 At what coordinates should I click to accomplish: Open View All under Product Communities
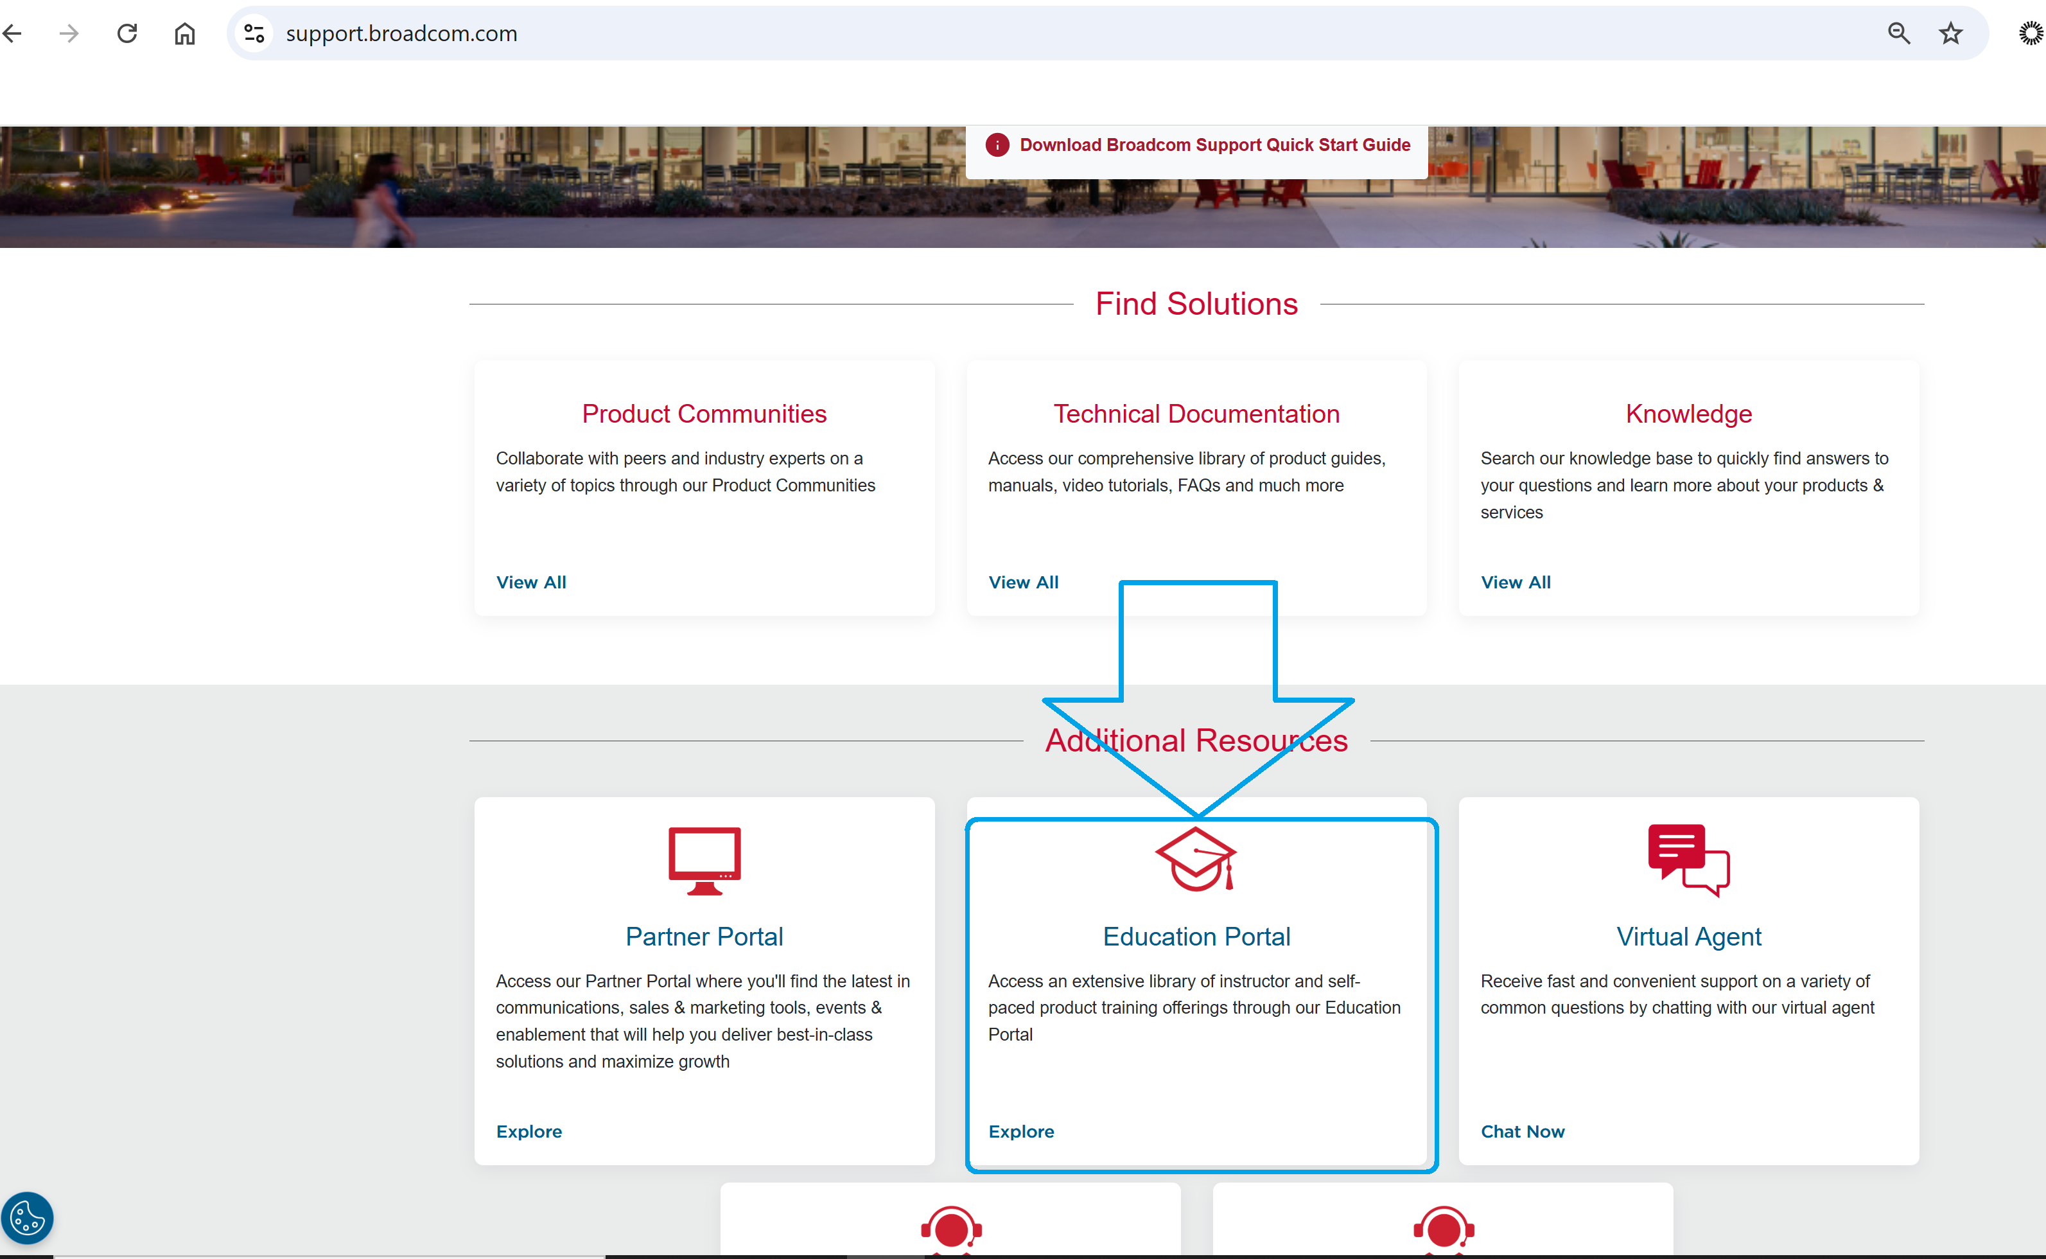(x=530, y=582)
